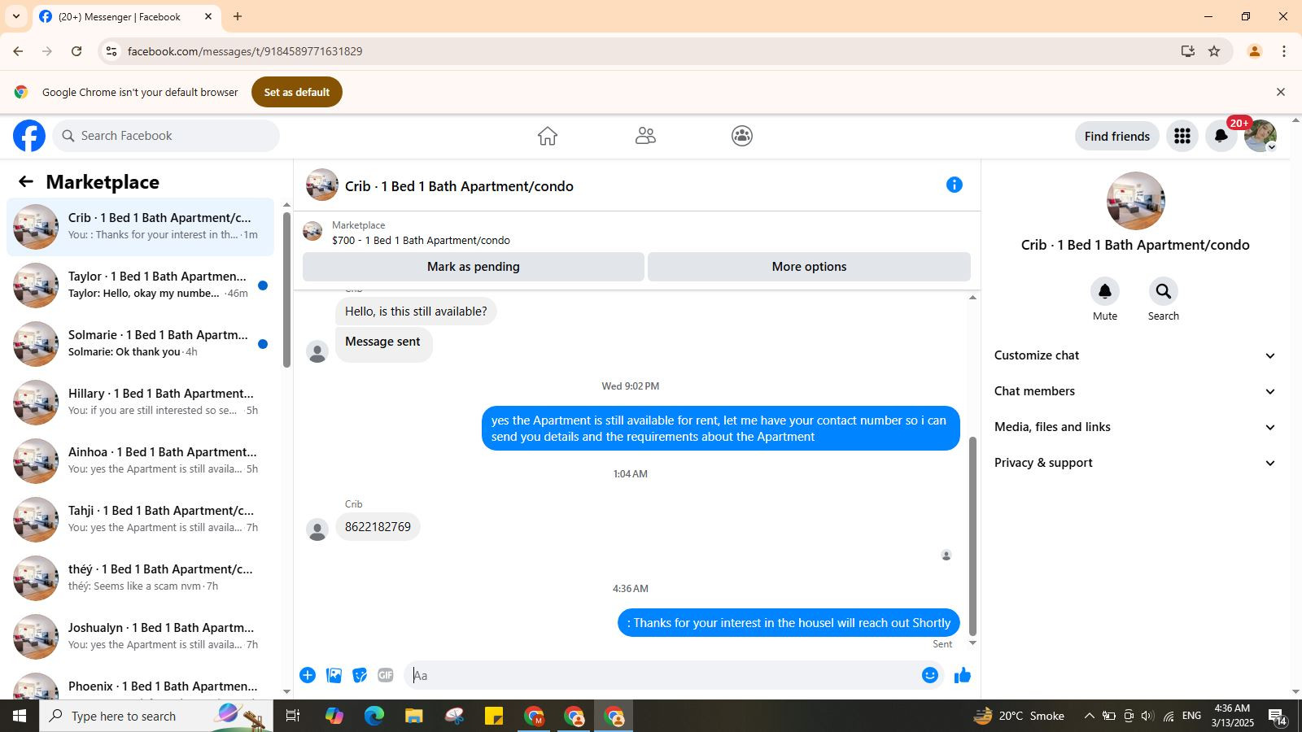The image size is (1302, 732).
Task: Open more actions plus icon in composer
Action: (x=308, y=675)
